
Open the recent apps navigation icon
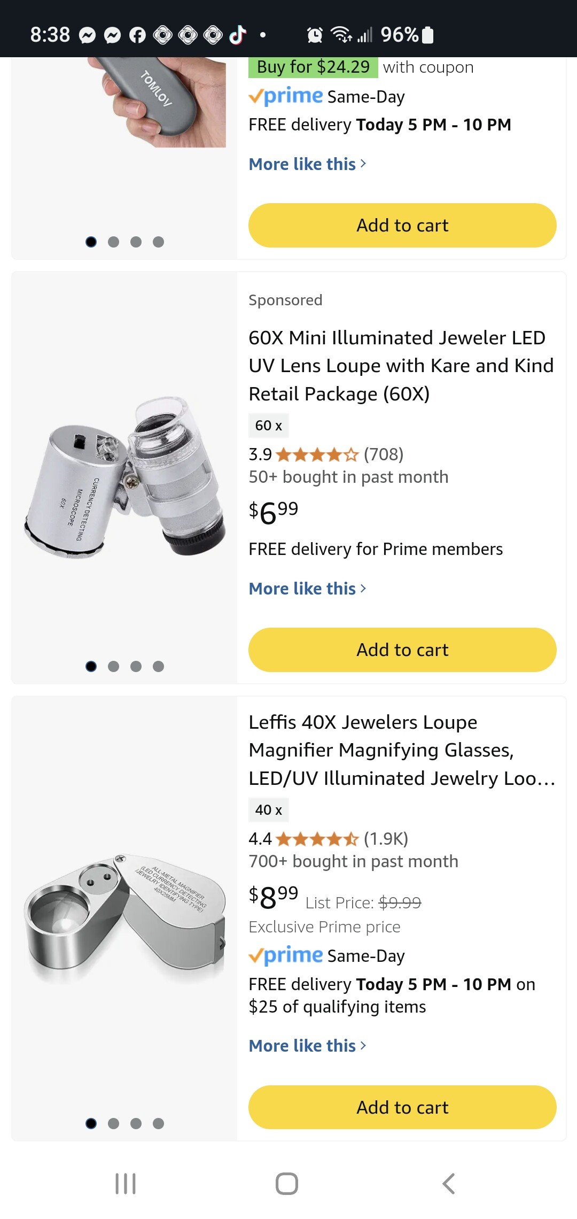pyautogui.click(x=126, y=1184)
